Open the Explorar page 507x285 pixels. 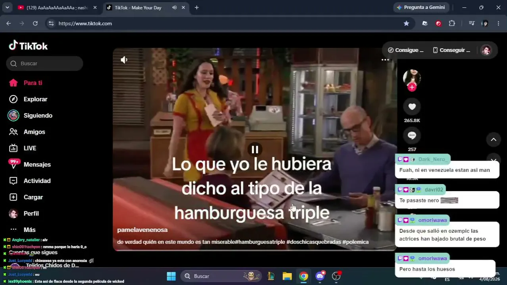(28, 99)
